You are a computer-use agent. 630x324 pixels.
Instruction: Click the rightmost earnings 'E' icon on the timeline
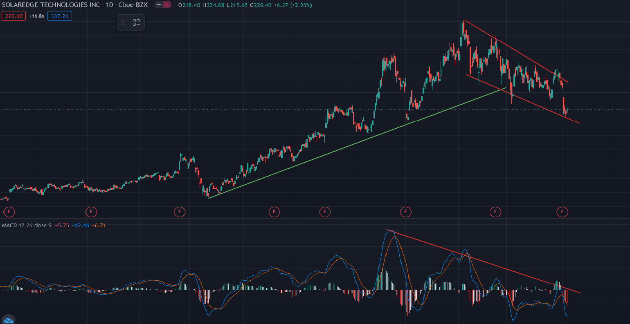pyautogui.click(x=562, y=212)
